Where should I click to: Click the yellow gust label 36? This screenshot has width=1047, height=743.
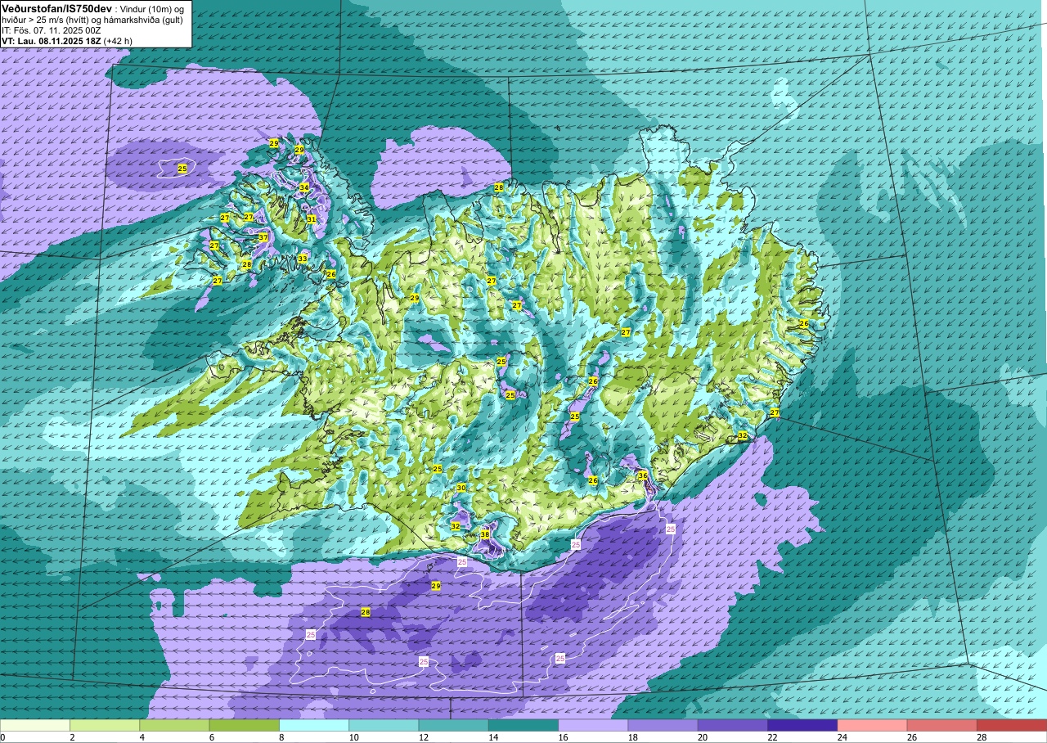(x=643, y=475)
